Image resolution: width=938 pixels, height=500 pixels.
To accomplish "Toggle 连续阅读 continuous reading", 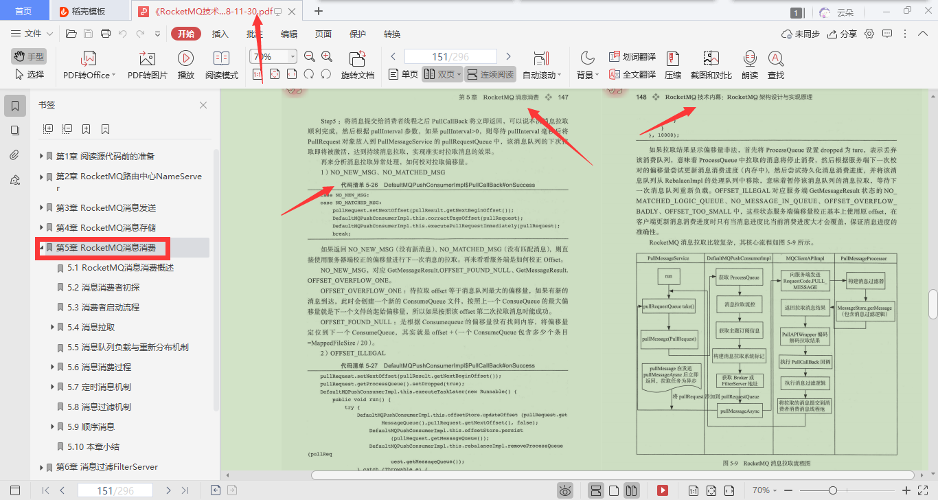I will [490, 74].
